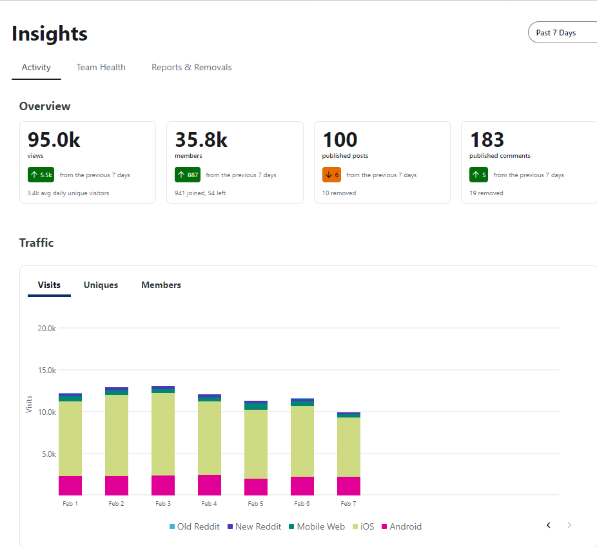Open the Reports & Removals tab
Screen dimensions: 597x547
[191, 68]
